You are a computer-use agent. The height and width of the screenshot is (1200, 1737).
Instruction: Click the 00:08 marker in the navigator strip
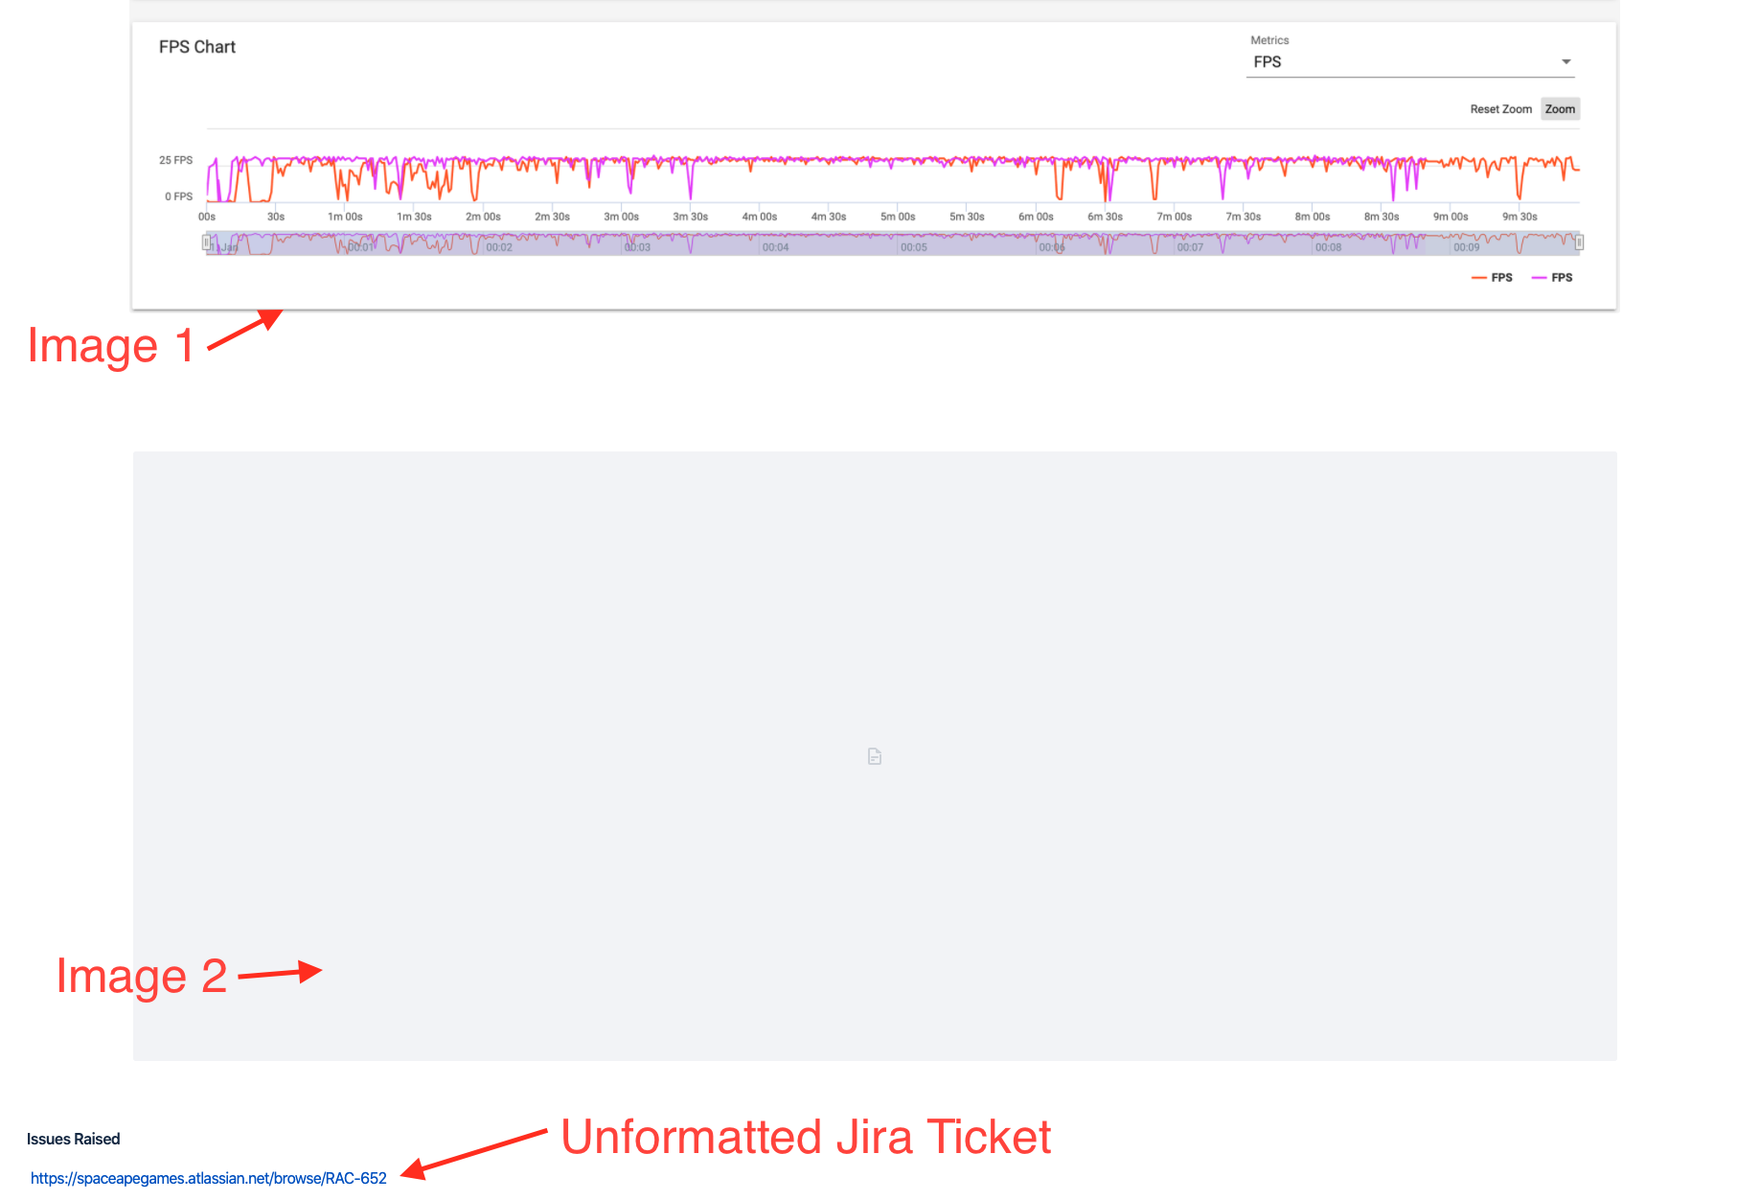(1328, 247)
